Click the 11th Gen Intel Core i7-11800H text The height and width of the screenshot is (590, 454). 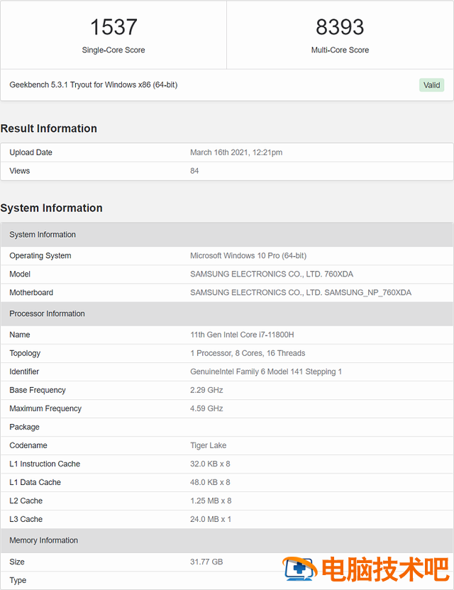242,335
